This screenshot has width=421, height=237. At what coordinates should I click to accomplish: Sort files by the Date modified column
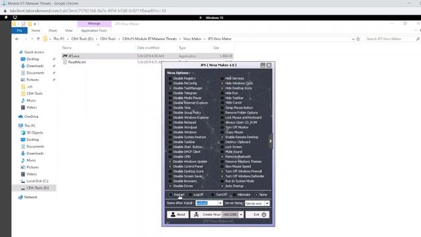148,48
